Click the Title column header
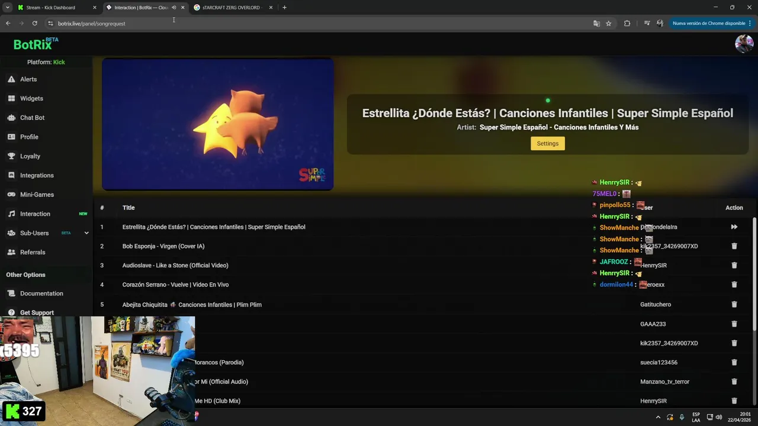758x426 pixels. click(x=129, y=208)
